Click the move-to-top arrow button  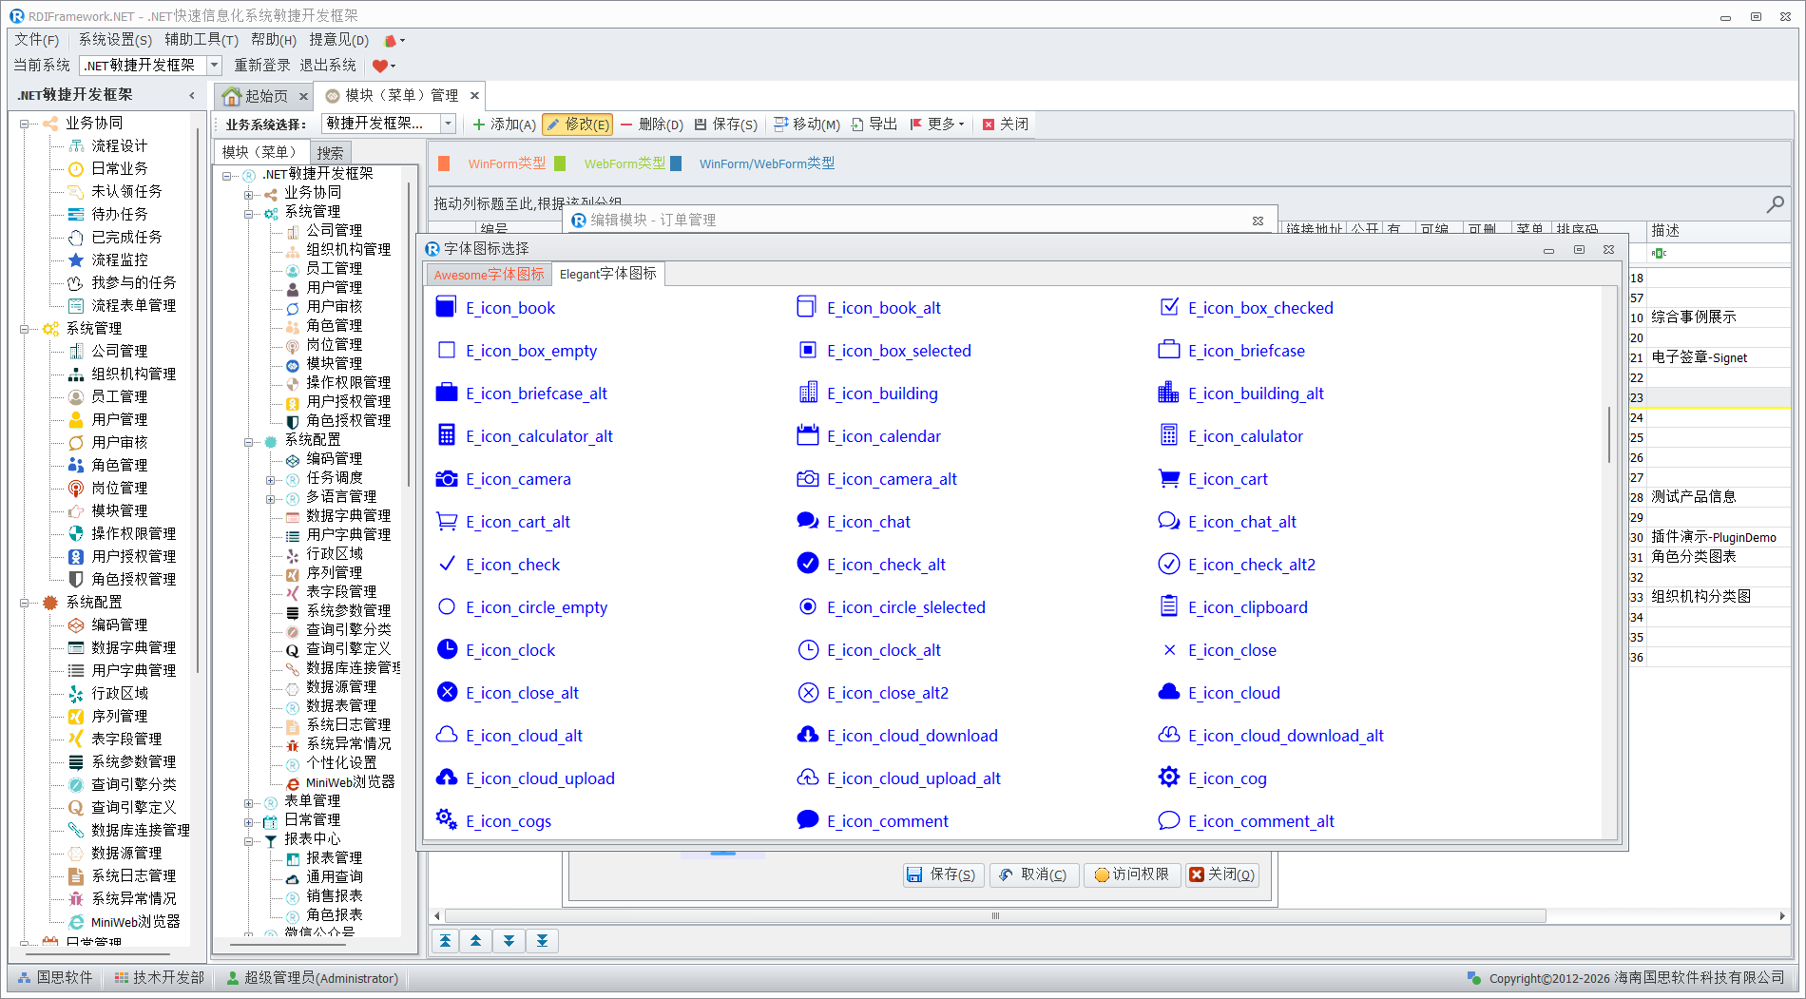tap(445, 941)
